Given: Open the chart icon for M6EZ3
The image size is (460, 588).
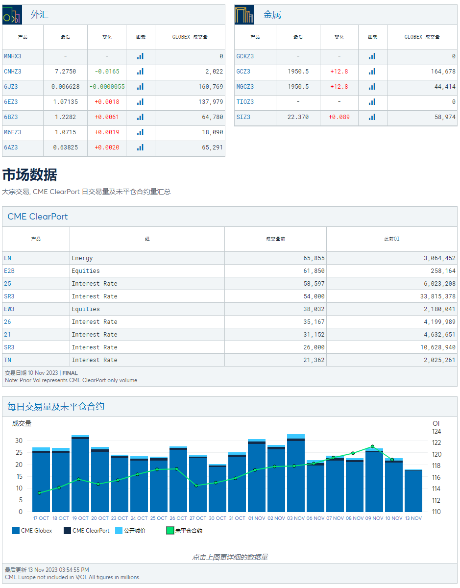Looking at the screenshot, I should (141, 132).
